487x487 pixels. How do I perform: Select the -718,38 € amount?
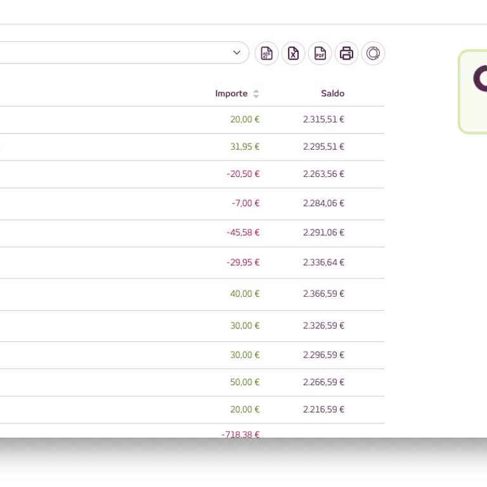click(240, 434)
